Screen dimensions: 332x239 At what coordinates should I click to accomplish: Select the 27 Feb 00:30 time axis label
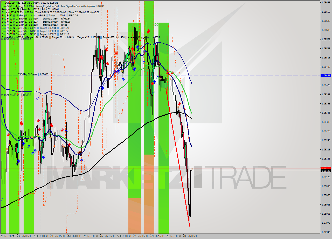pos(124,236)
